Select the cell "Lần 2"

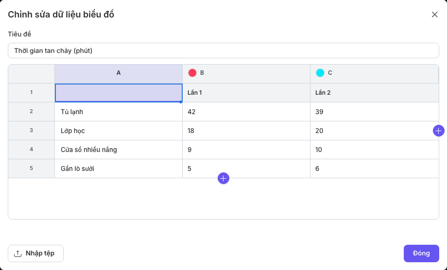pyautogui.click(x=374, y=93)
